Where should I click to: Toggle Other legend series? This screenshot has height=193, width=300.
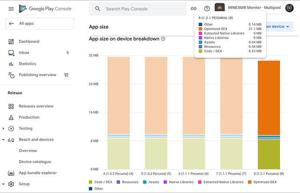96,189
